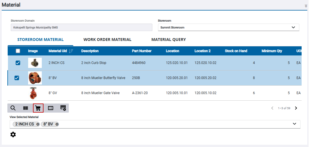Go to the next page of results

(296, 108)
